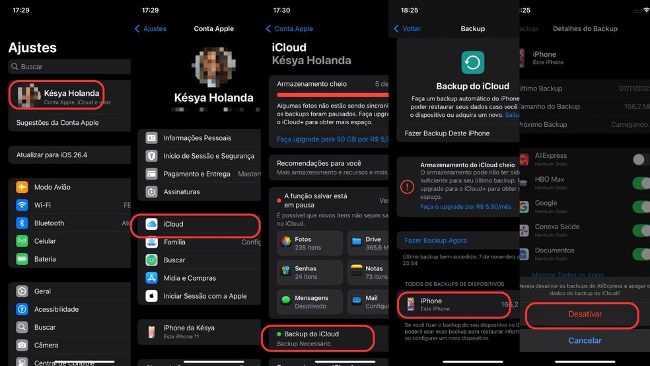Tap the Acessibilidade icon

[22, 309]
